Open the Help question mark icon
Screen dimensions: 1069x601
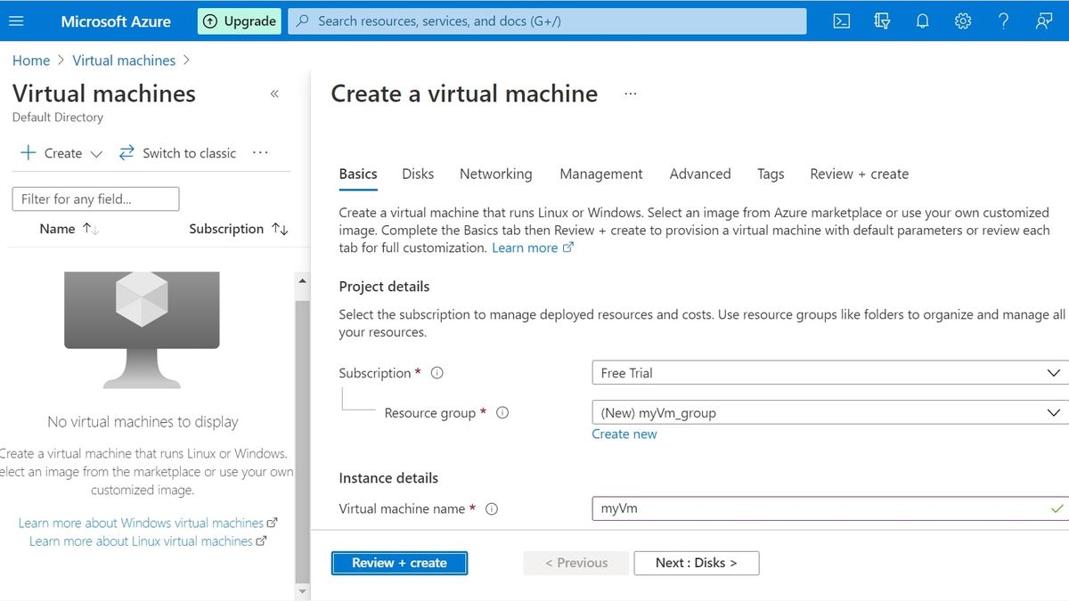tap(1003, 20)
